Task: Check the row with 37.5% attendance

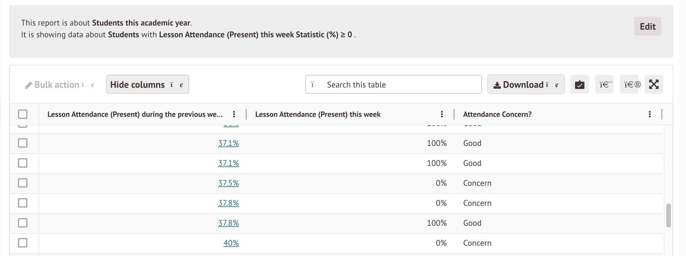Action: [x=23, y=183]
